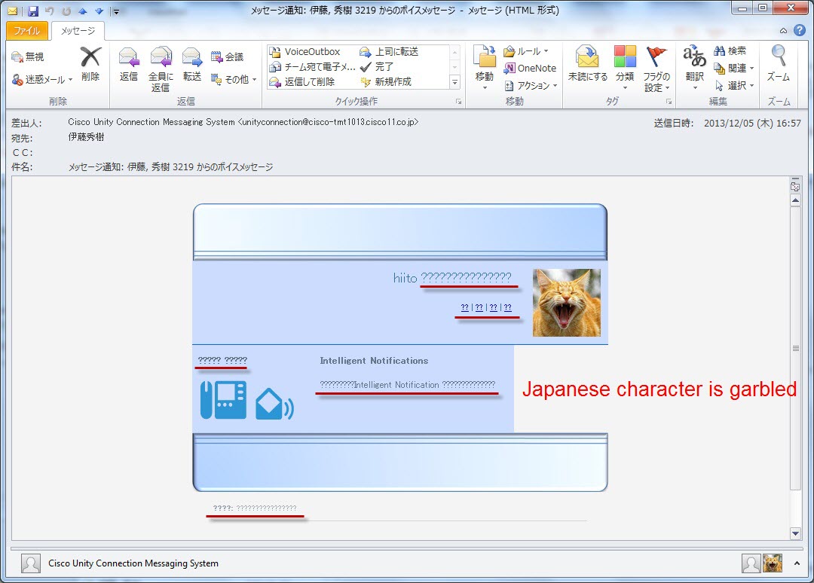Click the speaker icon in notification body

[x=274, y=404]
